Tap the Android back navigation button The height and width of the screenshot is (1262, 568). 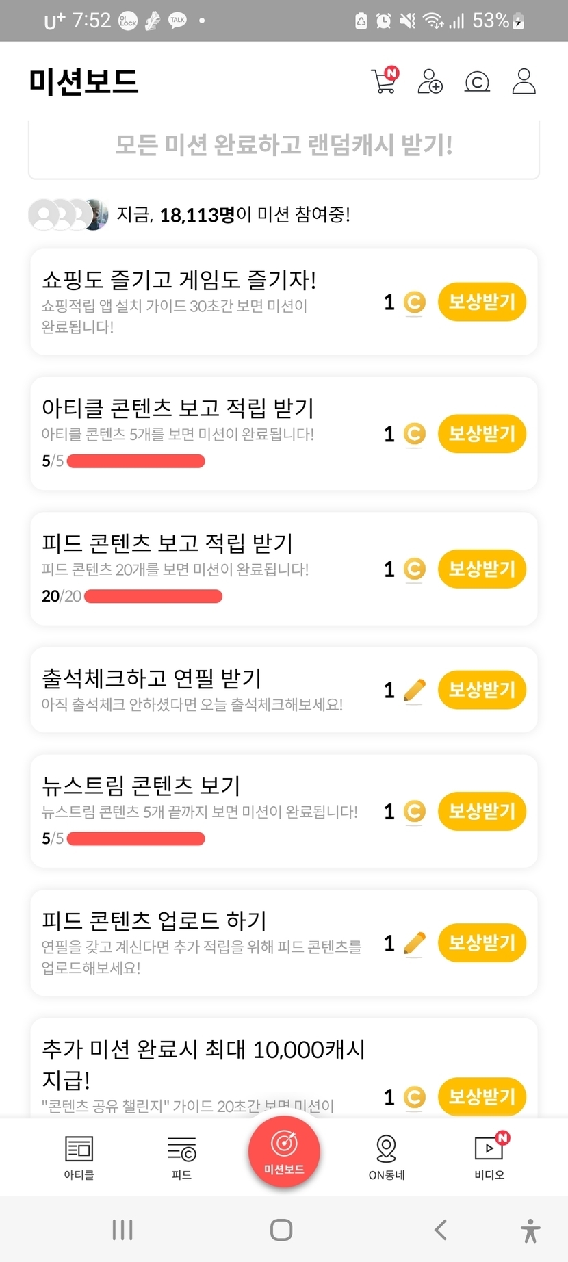tap(441, 1230)
